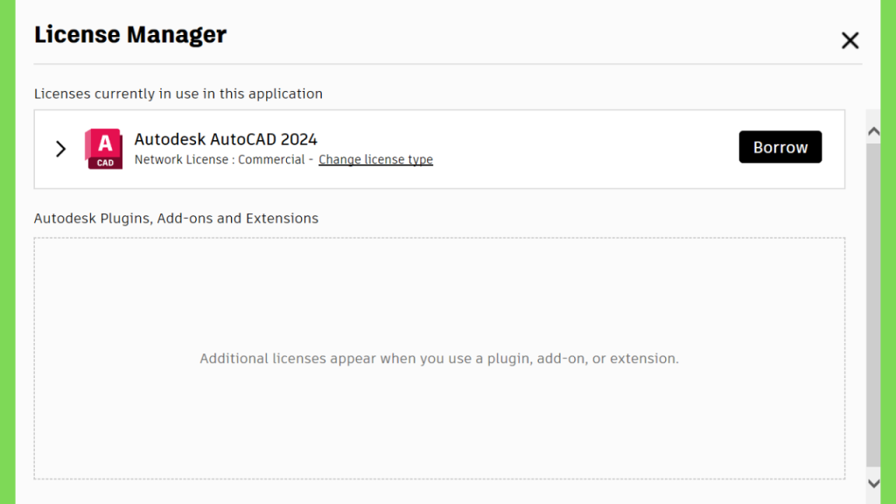Click the vertical scrollbar thumb
Image resolution: width=896 pixels, height=504 pixels.
coord(873,304)
